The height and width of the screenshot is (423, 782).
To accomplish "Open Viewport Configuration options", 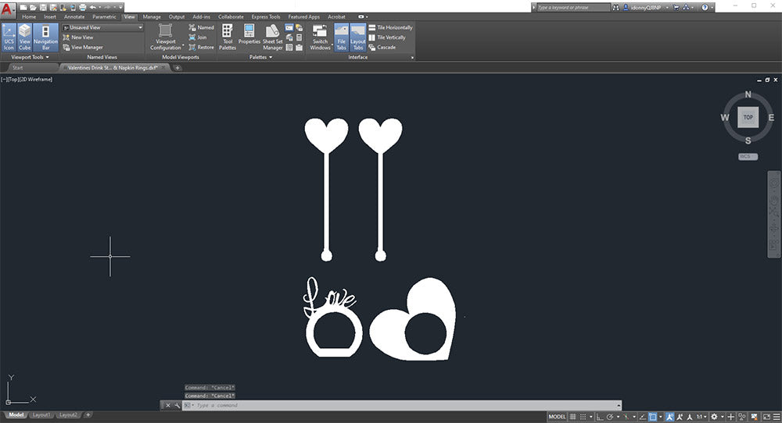I will pos(166,37).
